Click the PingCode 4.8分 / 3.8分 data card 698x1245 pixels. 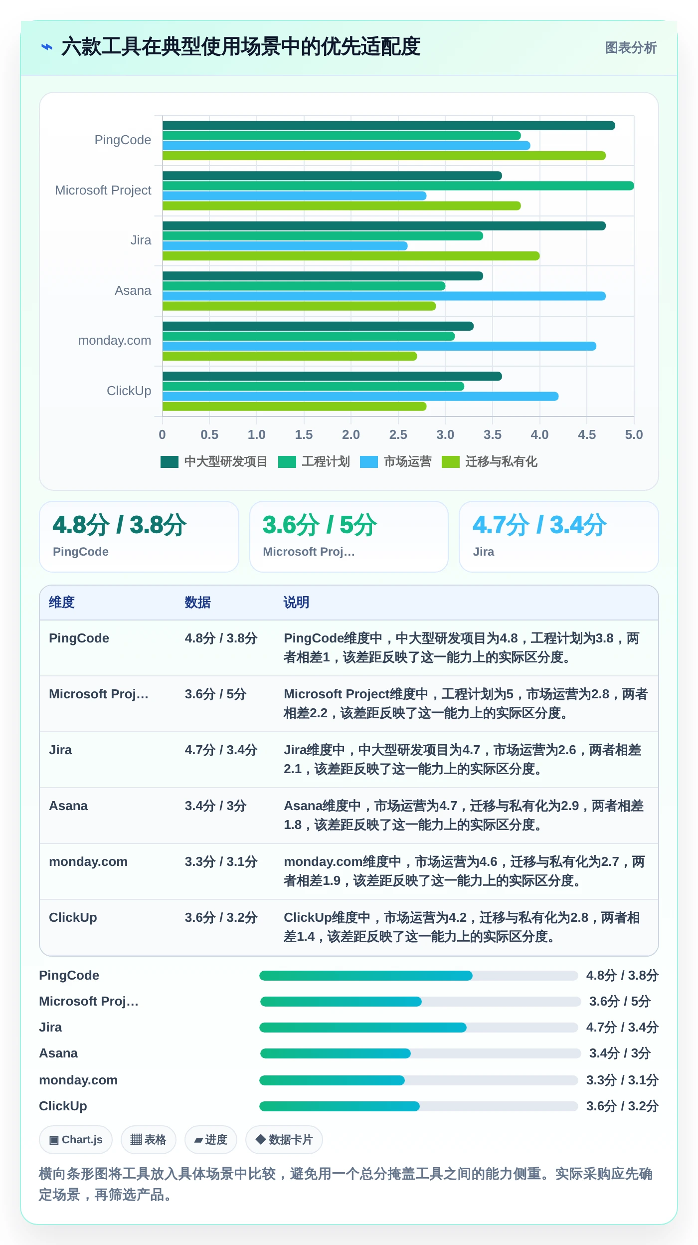point(139,537)
